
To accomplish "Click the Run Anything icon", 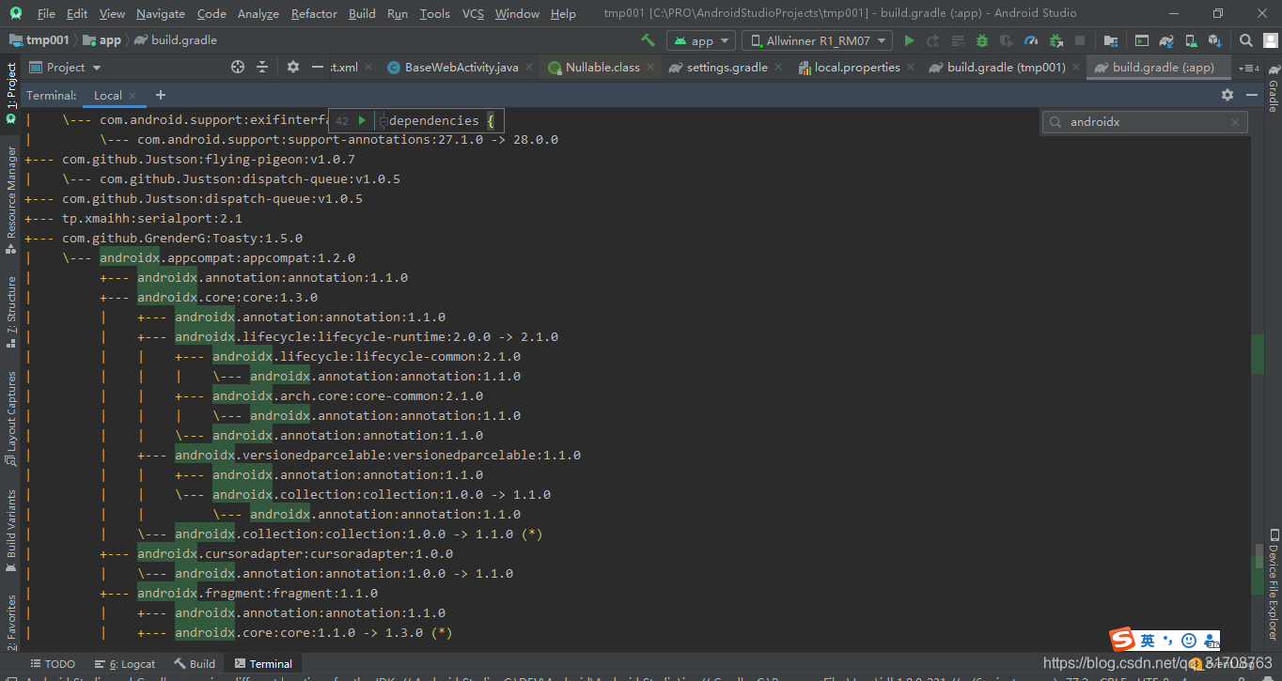I will pos(1142,40).
